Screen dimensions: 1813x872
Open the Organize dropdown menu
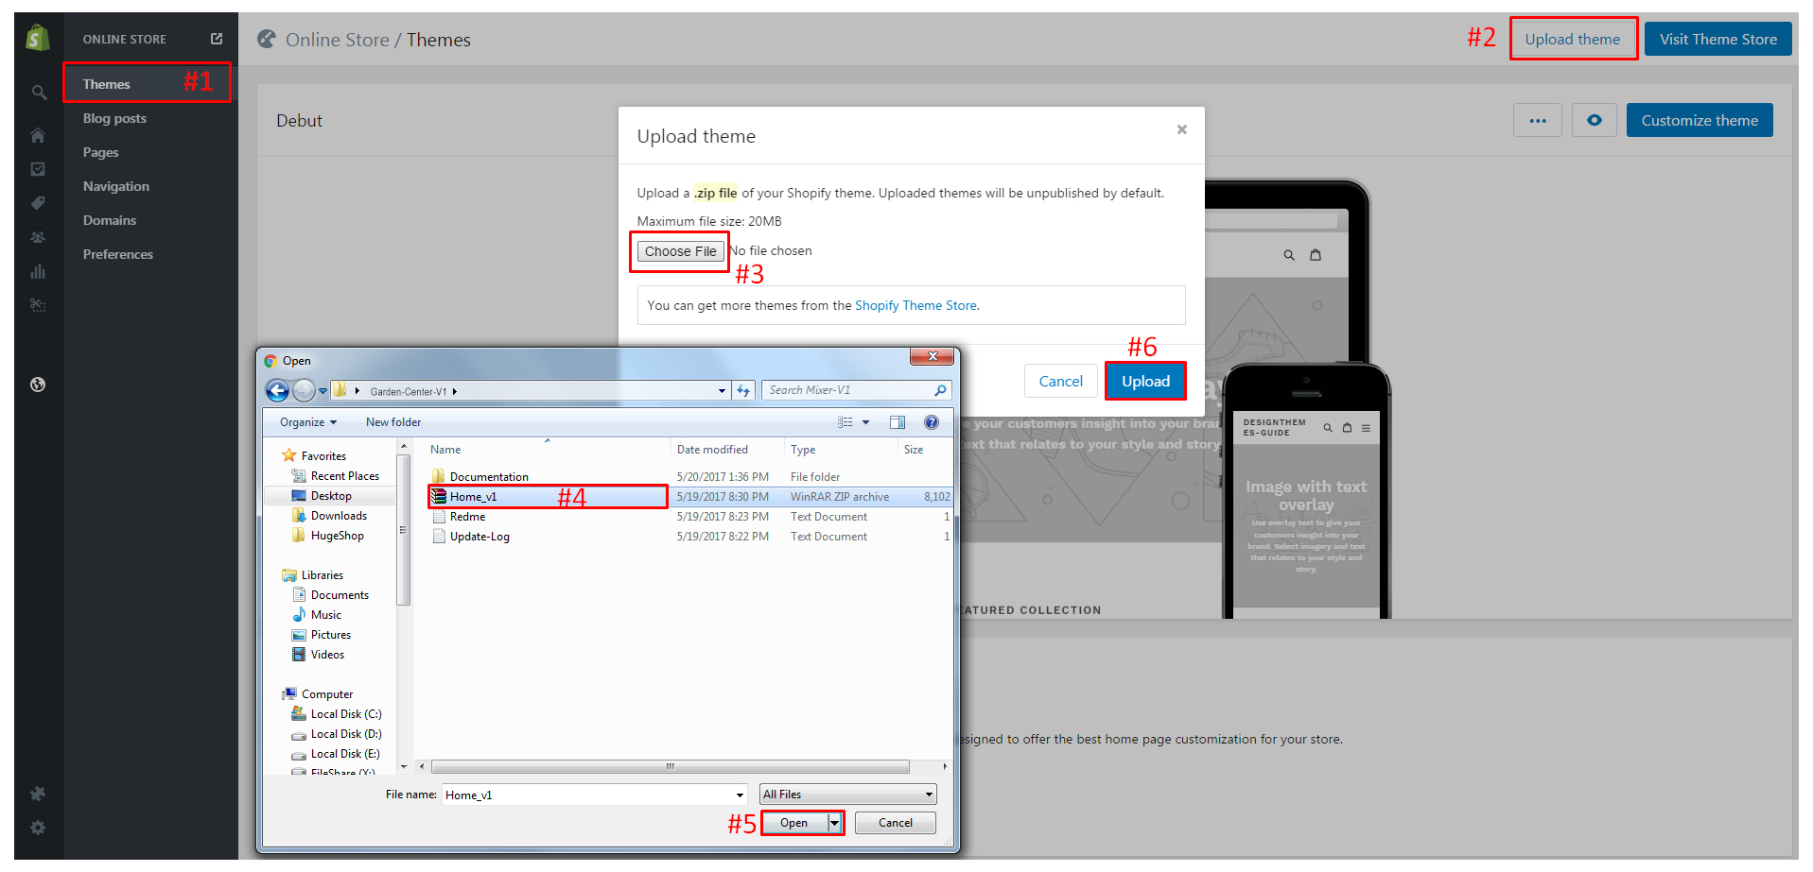tap(308, 422)
